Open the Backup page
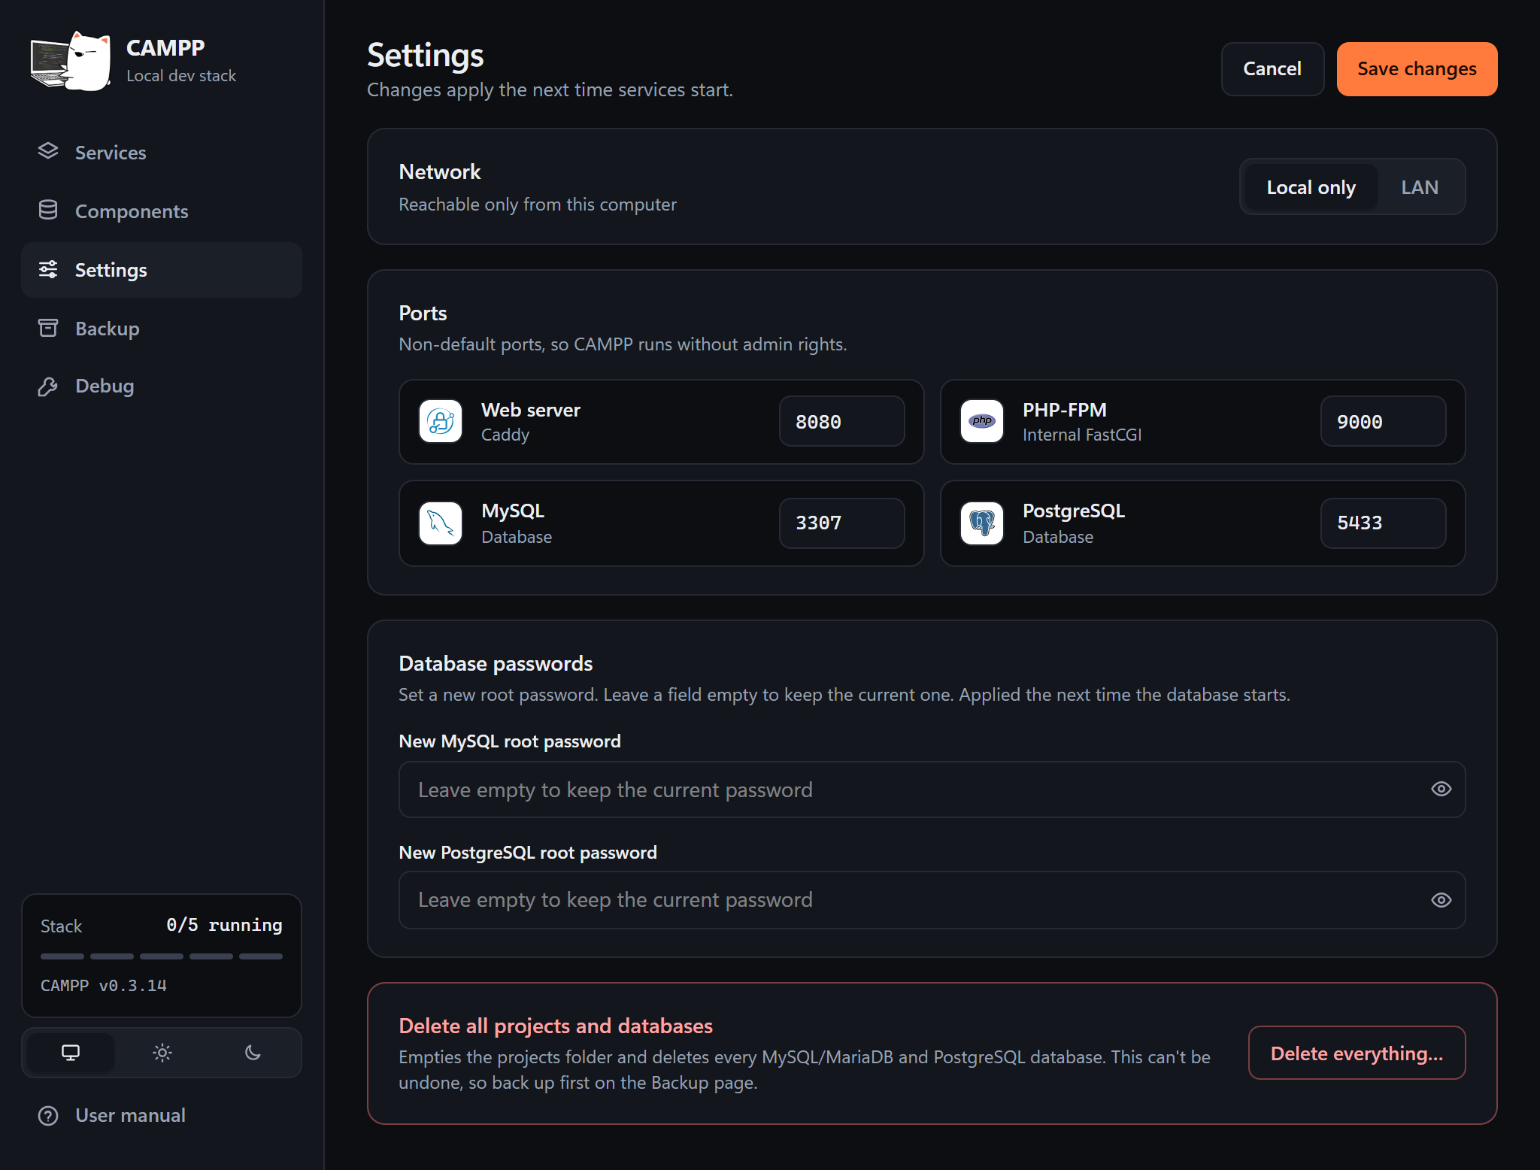The width and height of the screenshot is (1540, 1170). pyautogui.click(x=162, y=329)
